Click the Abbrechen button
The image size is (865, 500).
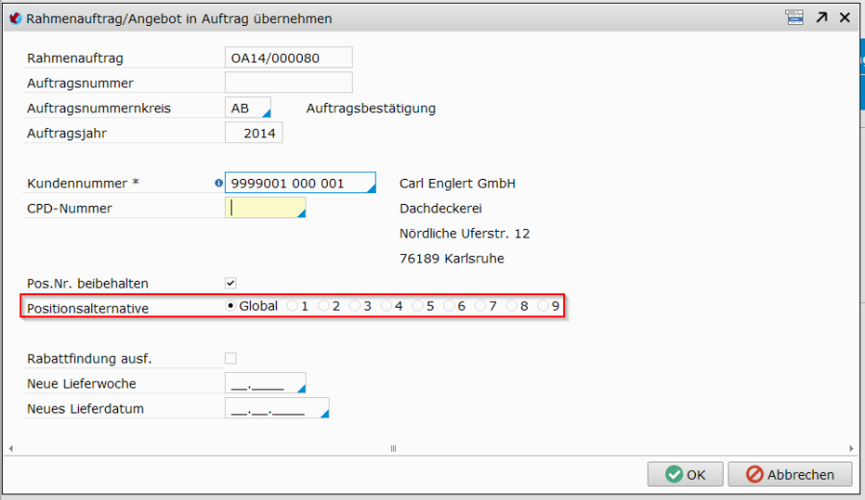[x=790, y=474]
